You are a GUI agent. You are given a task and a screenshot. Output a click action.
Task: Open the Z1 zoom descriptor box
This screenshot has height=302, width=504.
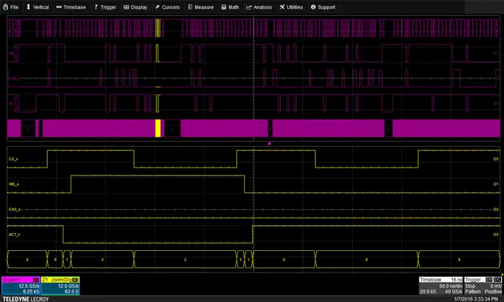coord(60,285)
